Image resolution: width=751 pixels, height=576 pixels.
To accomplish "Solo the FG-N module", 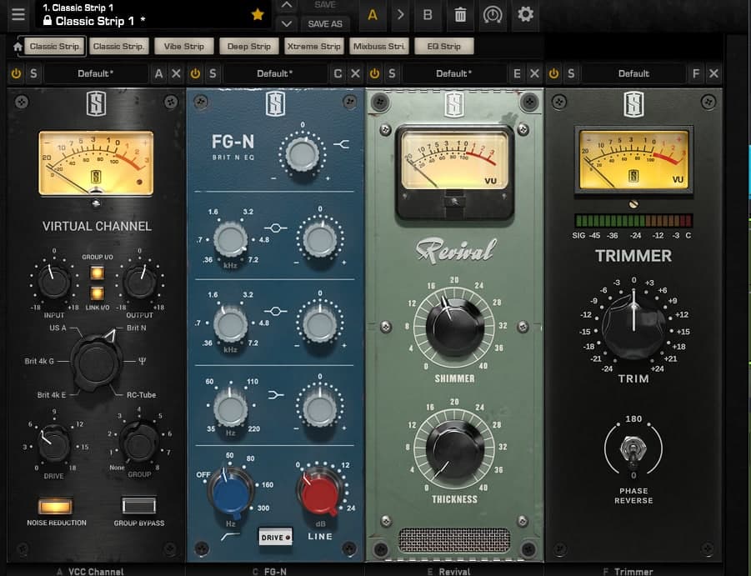I will pos(213,73).
